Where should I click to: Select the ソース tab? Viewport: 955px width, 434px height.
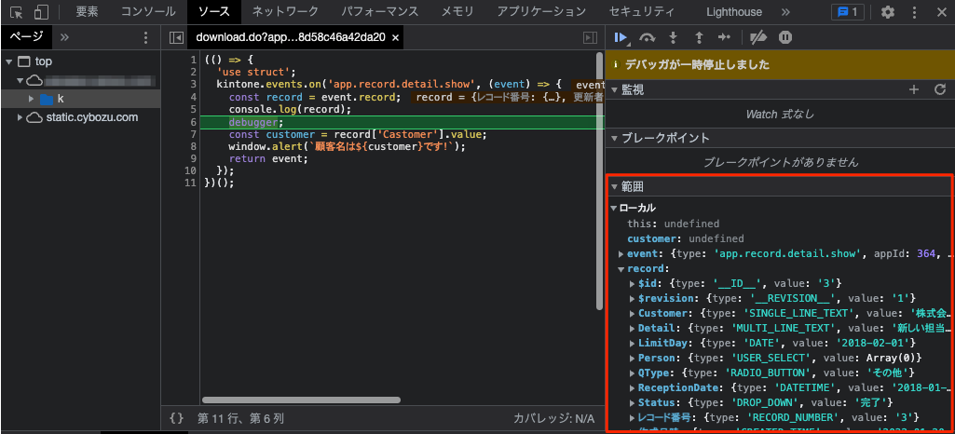214,11
